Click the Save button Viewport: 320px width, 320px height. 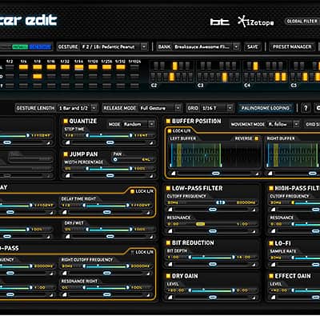pyautogui.click(x=253, y=46)
